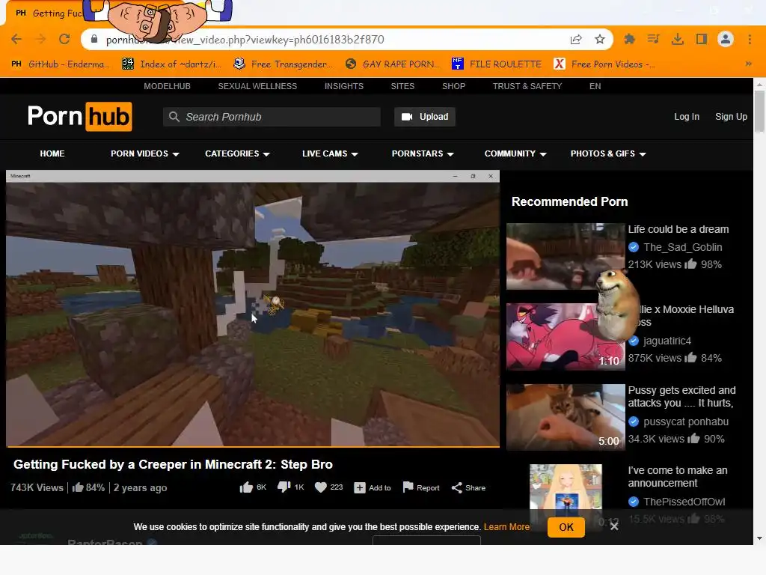
Task: Open the browser Downloads icon
Action: click(x=677, y=39)
